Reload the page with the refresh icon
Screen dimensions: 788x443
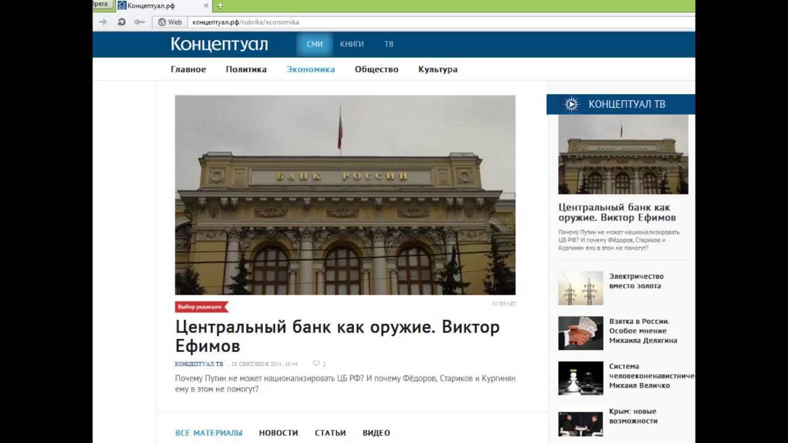point(121,22)
